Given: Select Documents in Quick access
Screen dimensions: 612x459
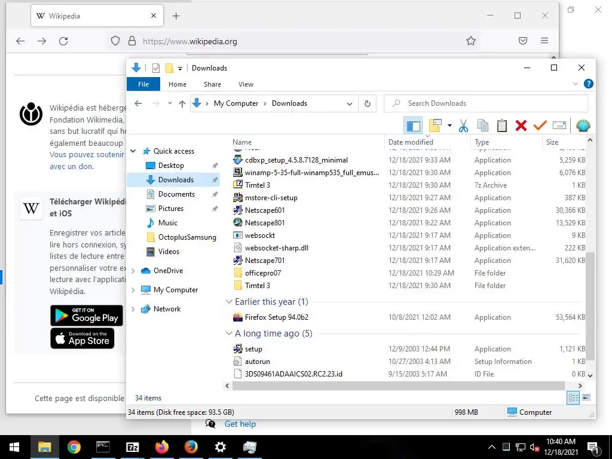Looking at the screenshot, I should click(x=176, y=194).
